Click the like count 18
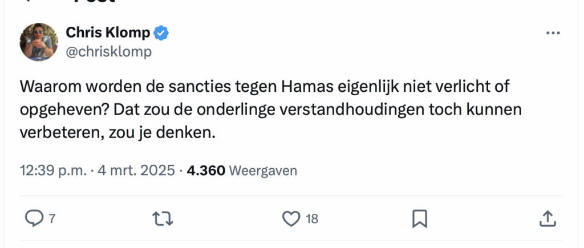Image resolution: width=584 pixels, height=248 pixels. (x=312, y=218)
